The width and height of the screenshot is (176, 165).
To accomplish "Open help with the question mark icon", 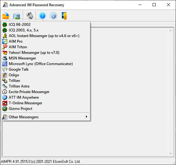I will (43, 16).
